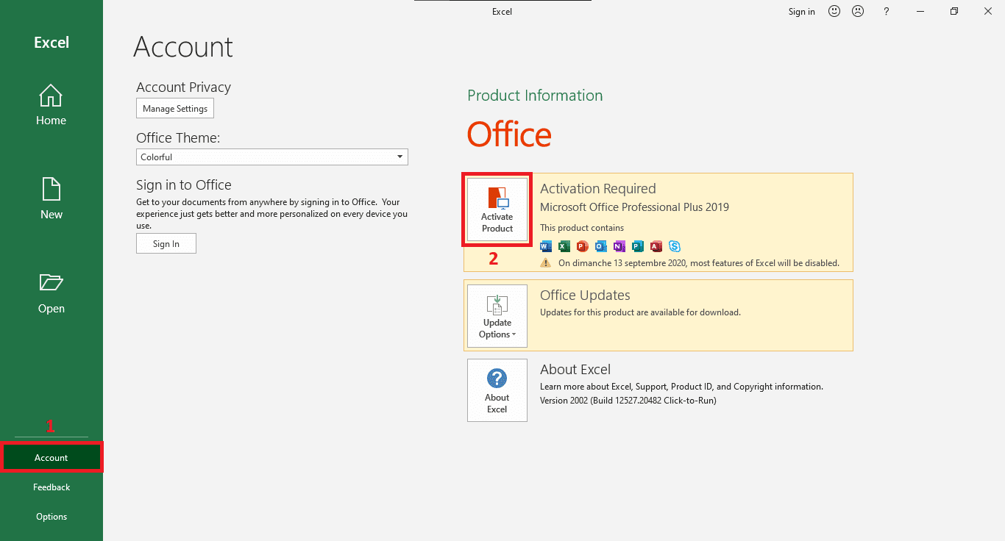Open the Update Options dropdown
The image size is (1005, 541).
coord(497,316)
